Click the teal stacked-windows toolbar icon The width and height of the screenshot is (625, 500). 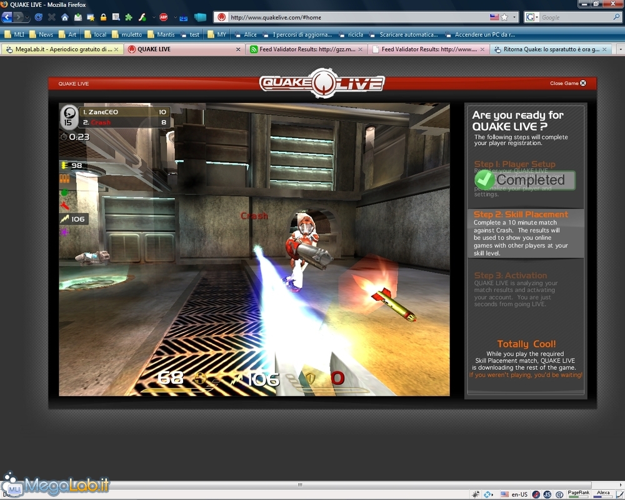[x=200, y=17]
